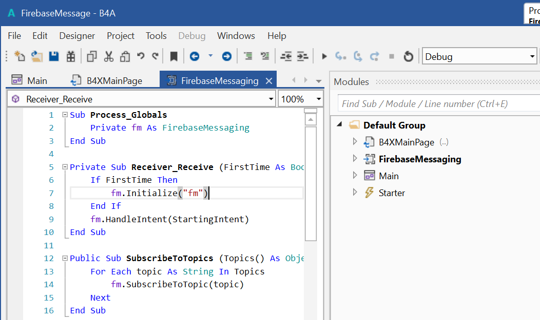Navigate backward with the blue left arrow
The width and height of the screenshot is (540, 320).
[x=195, y=56]
